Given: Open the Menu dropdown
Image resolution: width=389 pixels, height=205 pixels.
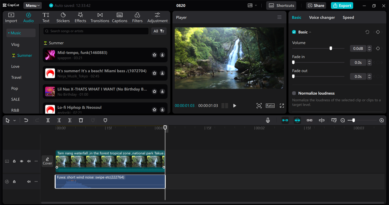Looking at the screenshot, I should coord(33,5).
